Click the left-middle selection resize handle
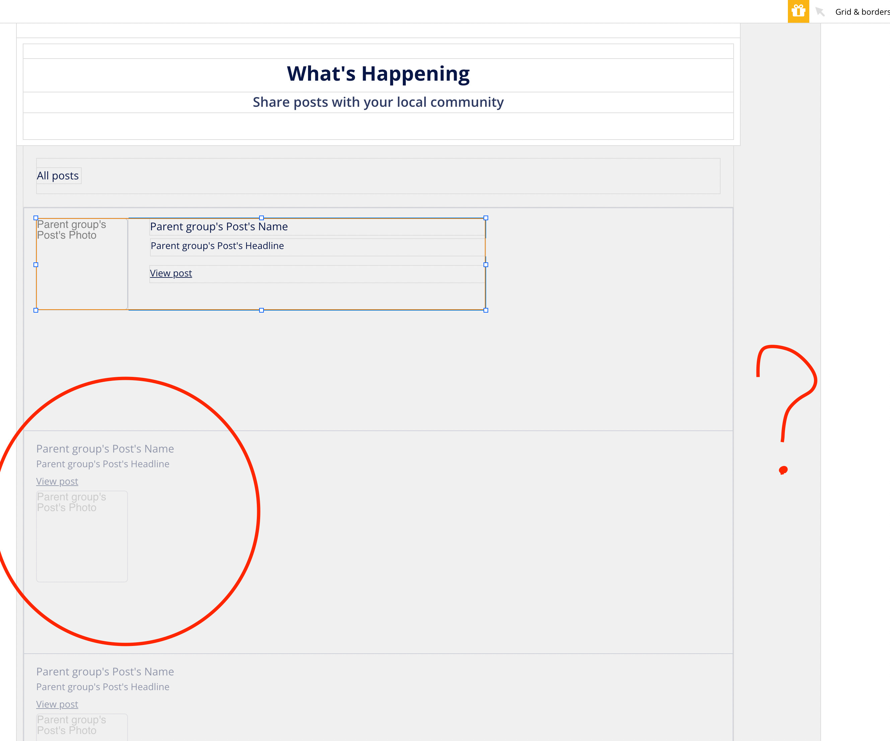Viewport: 890px width, 741px height. (36, 264)
